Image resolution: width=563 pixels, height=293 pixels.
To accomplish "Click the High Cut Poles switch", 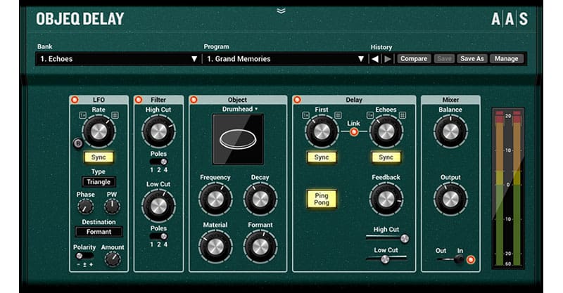I will click(x=158, y=162).
